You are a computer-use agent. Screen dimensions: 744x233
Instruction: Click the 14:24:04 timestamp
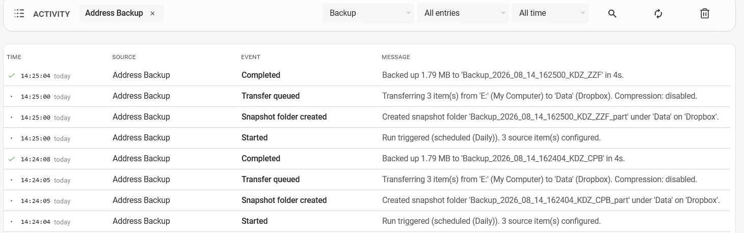[36, 222]
